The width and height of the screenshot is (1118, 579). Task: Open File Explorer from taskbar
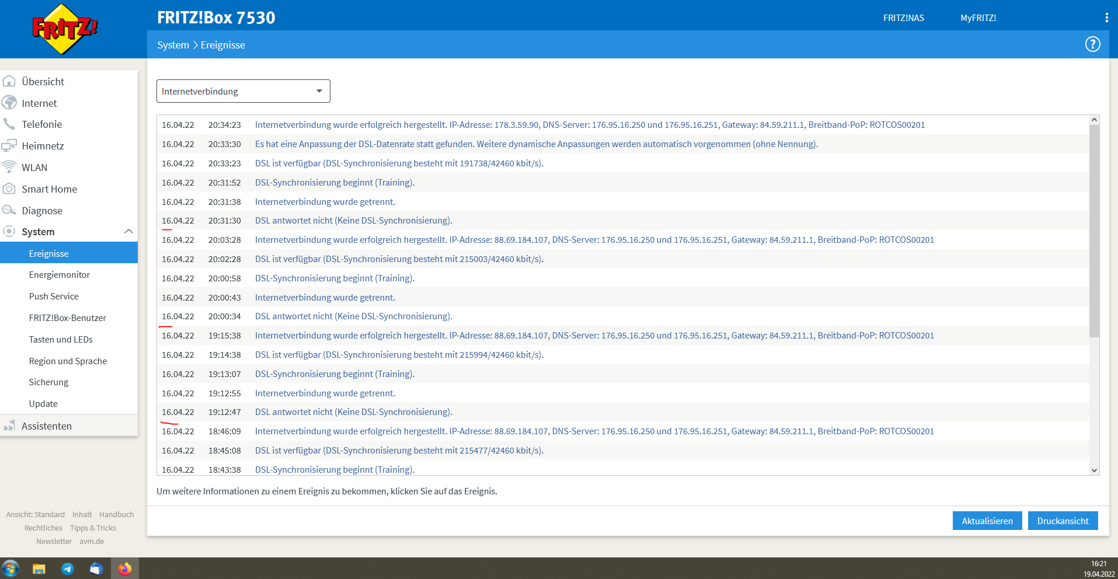click(39, 568)
